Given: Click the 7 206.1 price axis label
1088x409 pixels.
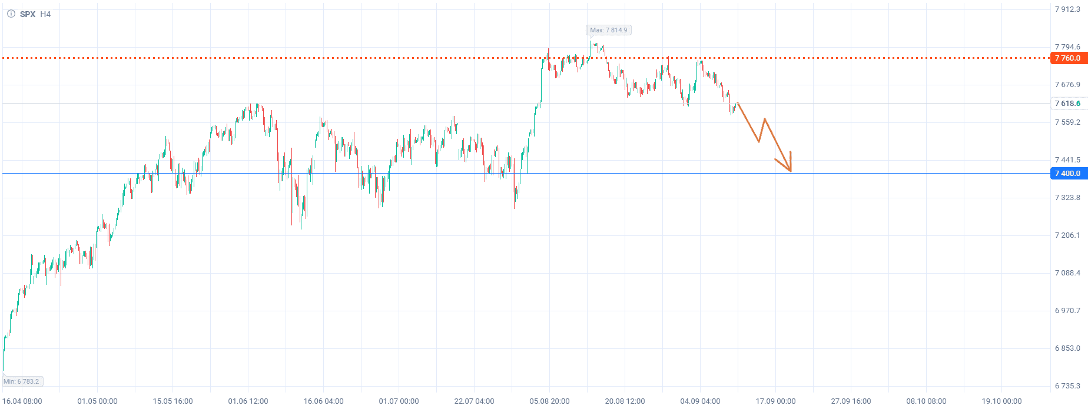Looking at the screenshot, I should [1067, 235].
